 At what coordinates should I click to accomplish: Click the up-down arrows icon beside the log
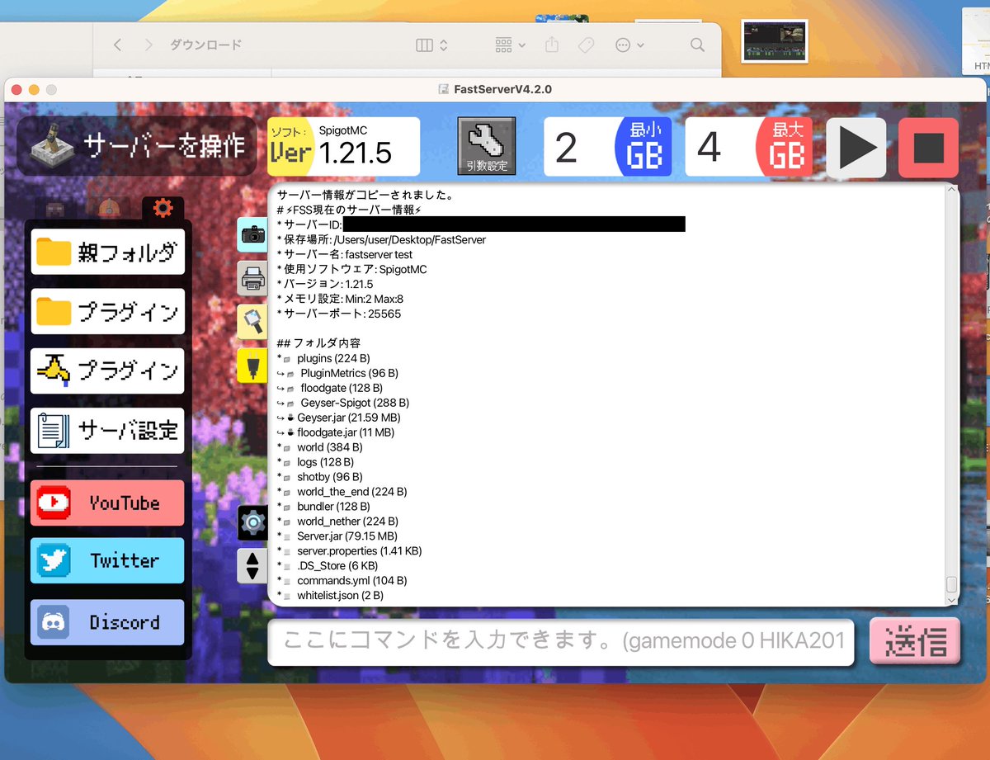(x=252, y=566)
